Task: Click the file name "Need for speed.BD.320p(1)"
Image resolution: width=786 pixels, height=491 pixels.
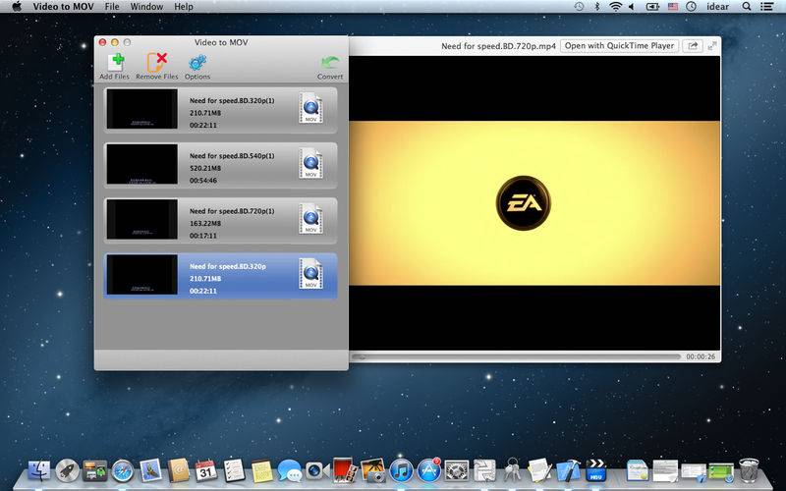Action: (x=232, y=101)
